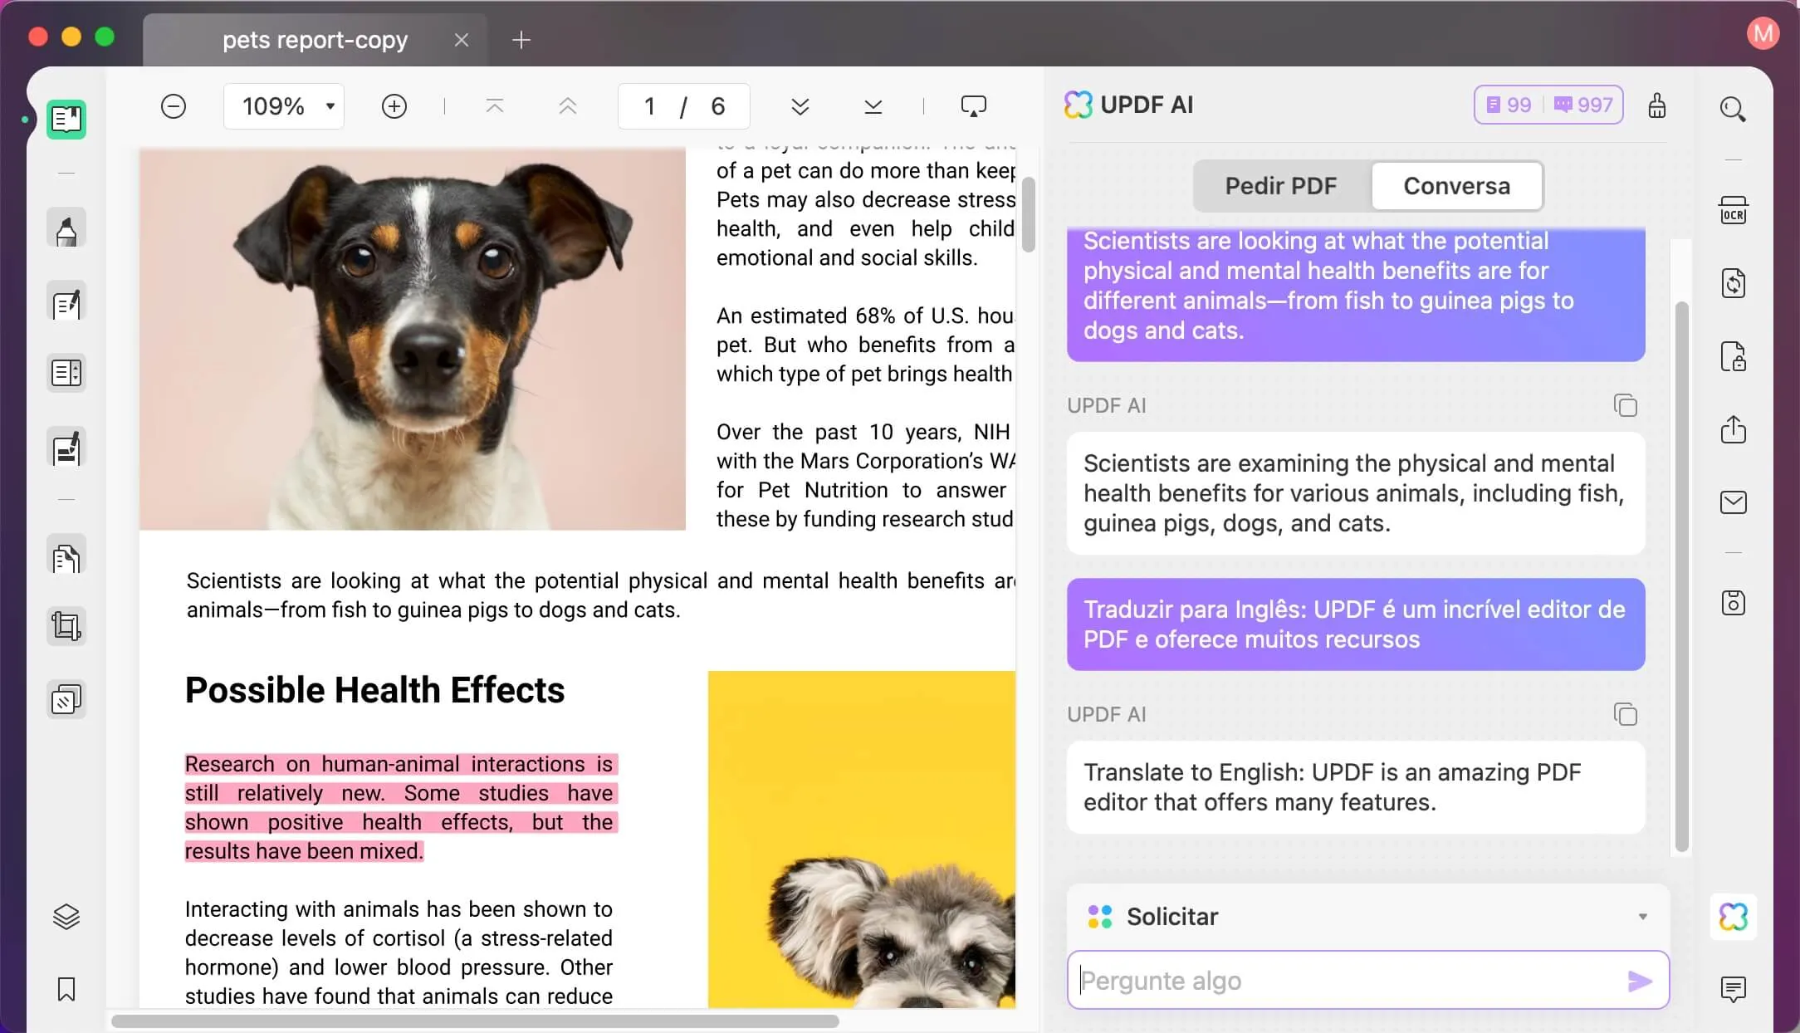Switch to the Pedir PDF tab
The height and width of the screenshot is (1033, 1800).
[1281, 186]
